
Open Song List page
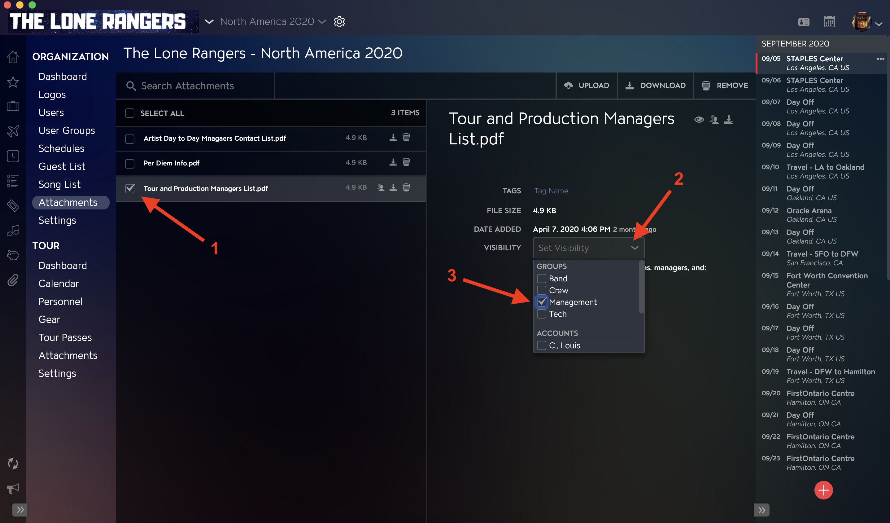(59, 184)
